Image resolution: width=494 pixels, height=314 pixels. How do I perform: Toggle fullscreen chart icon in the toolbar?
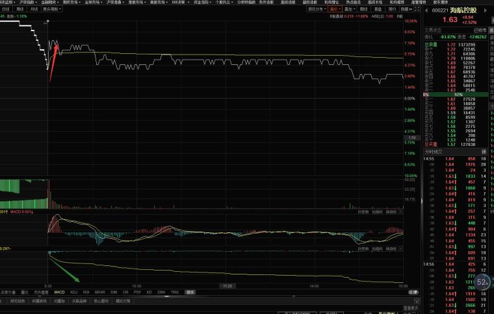pyautogui.click(x=417, y=9)
